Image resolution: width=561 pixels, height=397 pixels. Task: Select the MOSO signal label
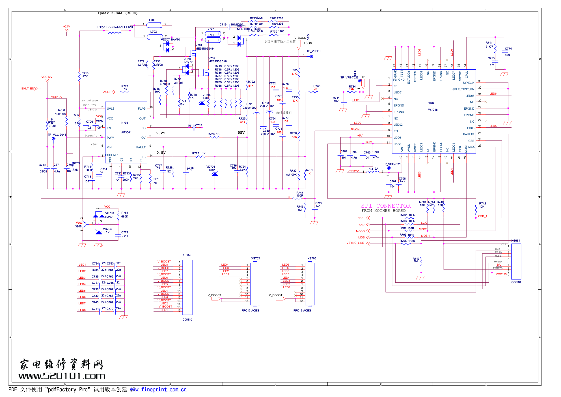pyautogui.click(x=360, y=231)
